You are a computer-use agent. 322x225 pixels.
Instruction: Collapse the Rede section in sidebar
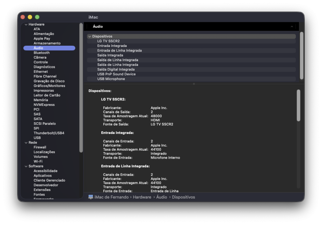point(26,143)
